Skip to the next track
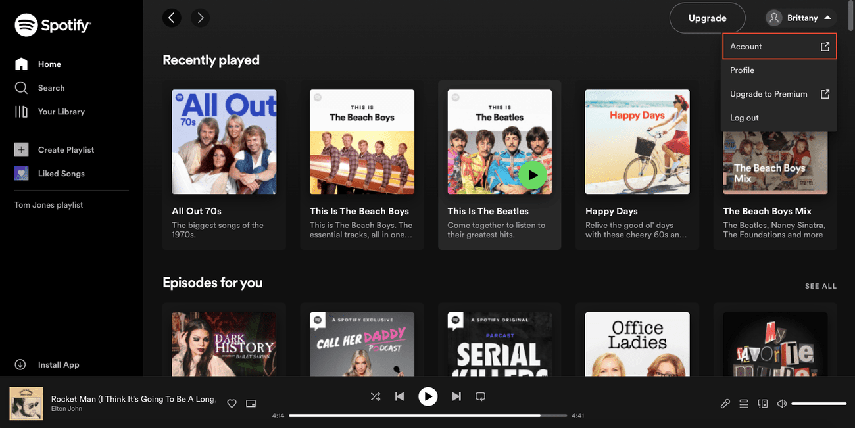This screenshot has width=855, height=428. click(456, 396)
